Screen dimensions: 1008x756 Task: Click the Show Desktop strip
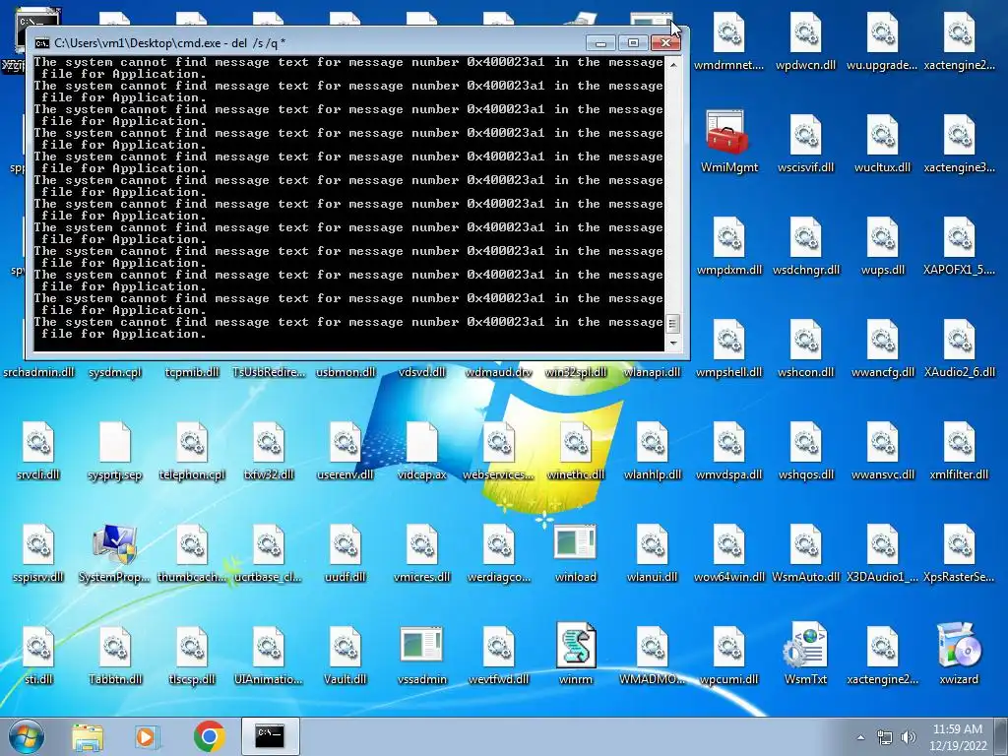1001,736
